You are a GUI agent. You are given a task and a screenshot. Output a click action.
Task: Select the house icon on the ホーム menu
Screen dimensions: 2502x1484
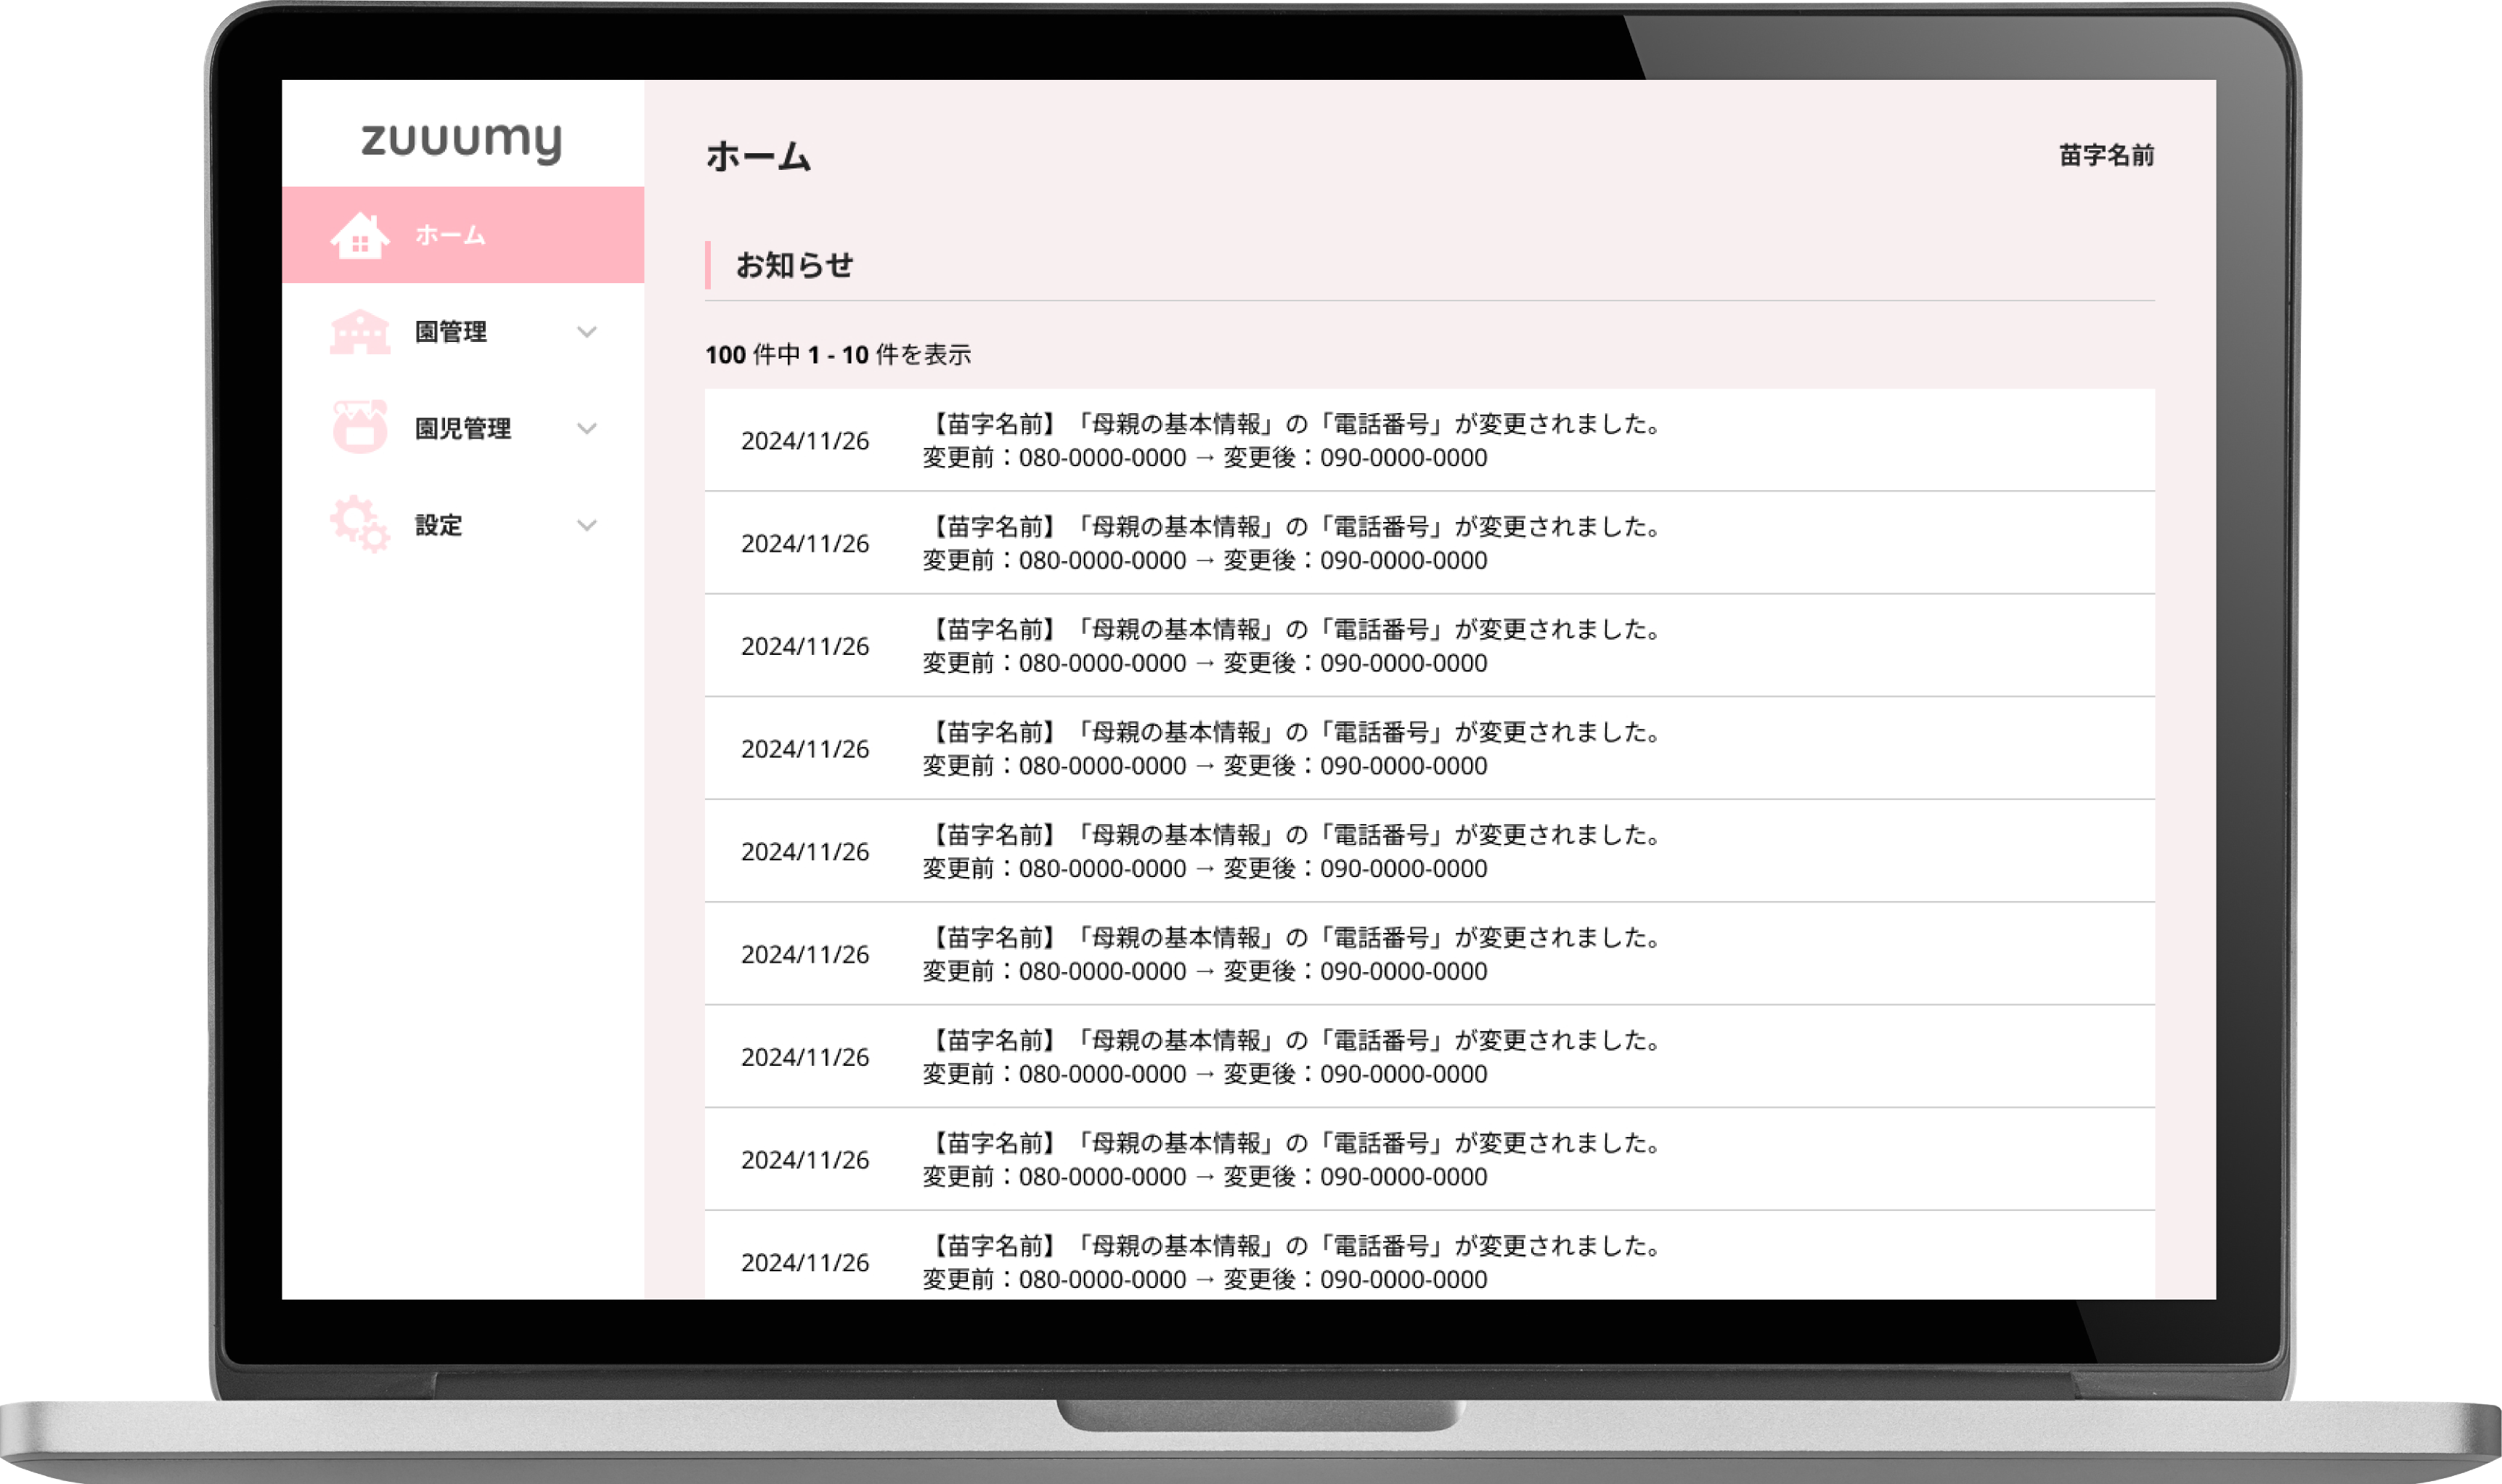[362, 237]
